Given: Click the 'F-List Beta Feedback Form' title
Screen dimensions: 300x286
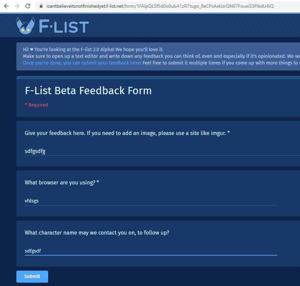Looking at the screenshot, I should coord(88,91).
